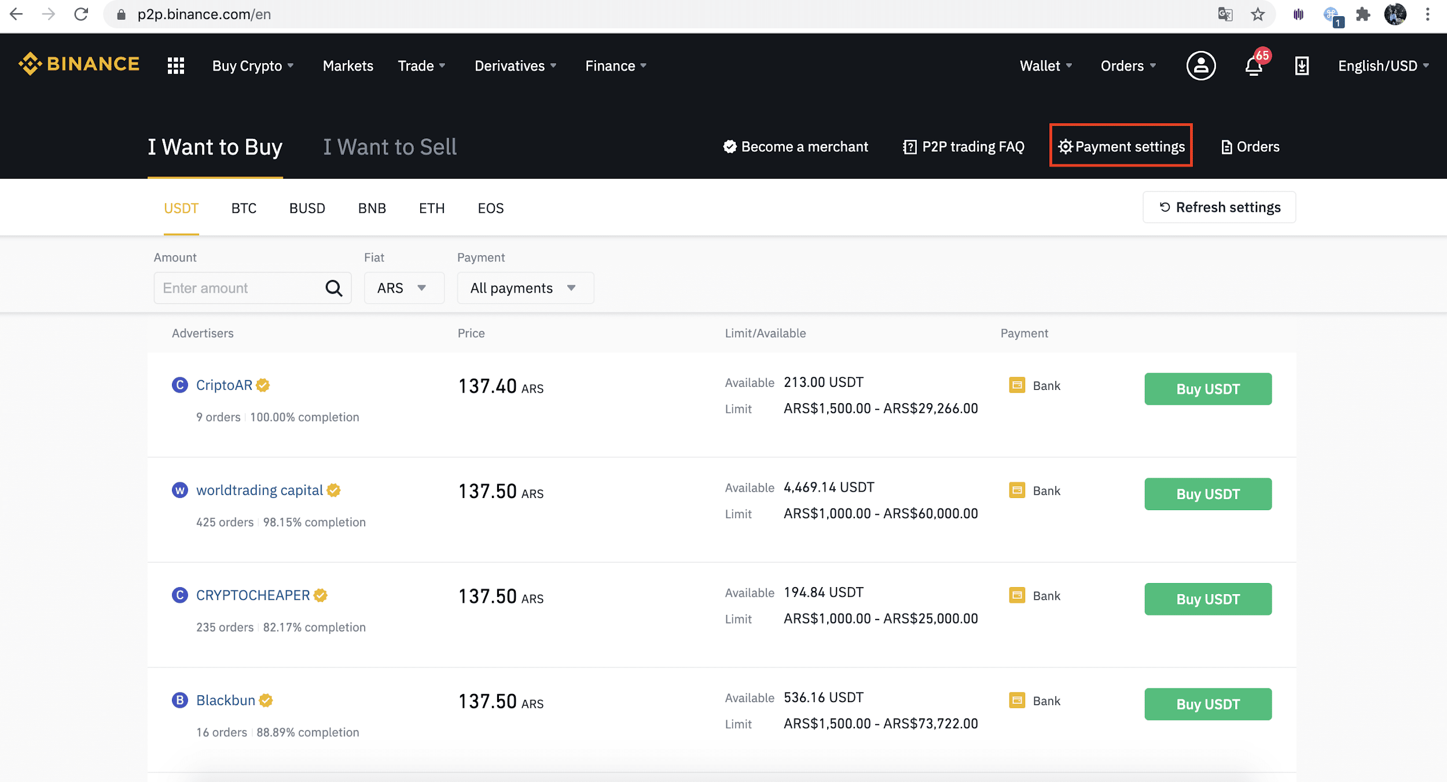Select the BUSD coin tab

point(307,208)
